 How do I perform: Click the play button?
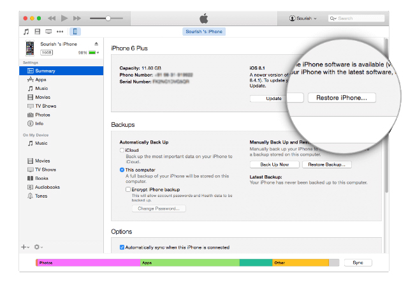click(64, 18)
